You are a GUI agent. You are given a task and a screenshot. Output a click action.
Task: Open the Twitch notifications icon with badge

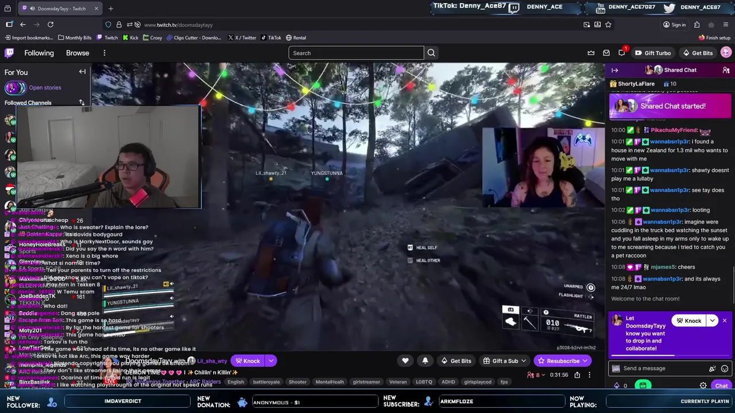pyautogui.click(x=622, y=53)
